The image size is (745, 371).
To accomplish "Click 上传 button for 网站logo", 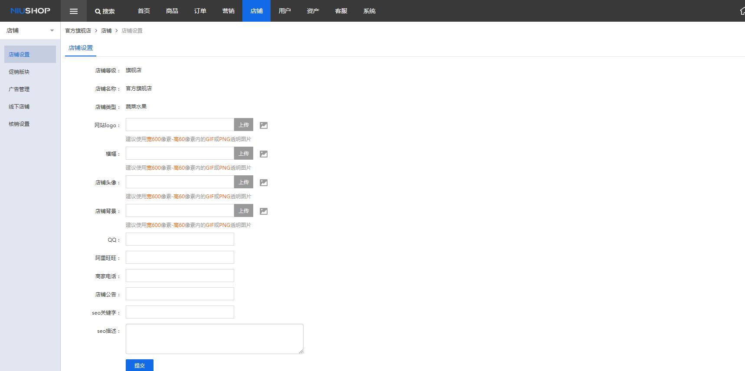I will [244, 125].
